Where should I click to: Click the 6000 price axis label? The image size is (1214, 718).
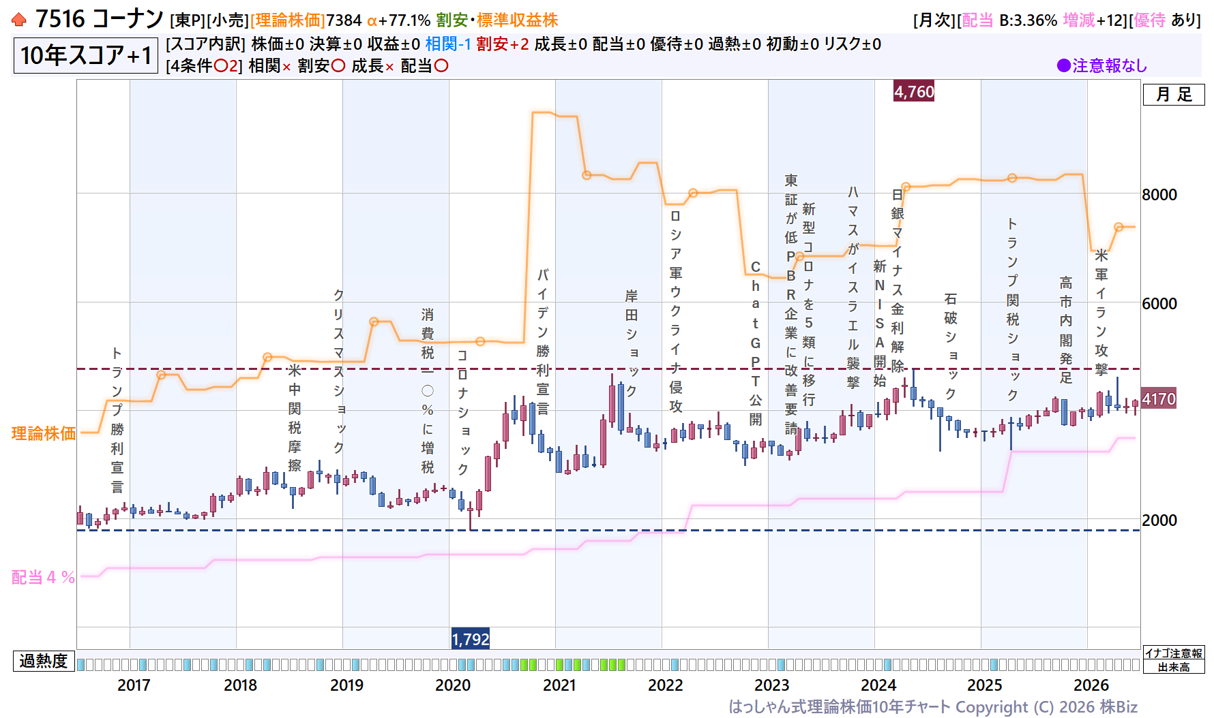(1159, 304)
